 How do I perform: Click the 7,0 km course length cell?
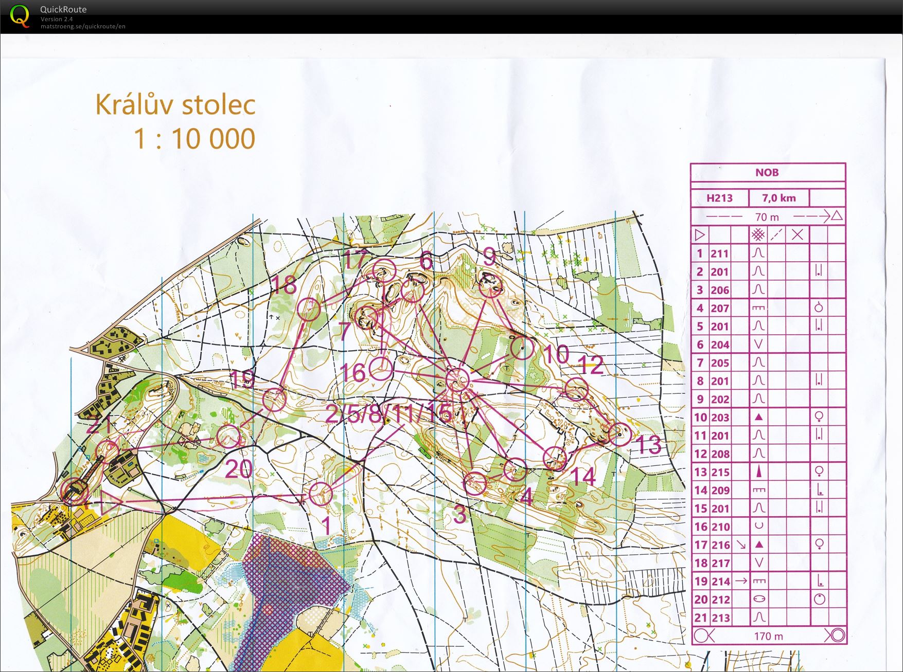coord(779,198)
